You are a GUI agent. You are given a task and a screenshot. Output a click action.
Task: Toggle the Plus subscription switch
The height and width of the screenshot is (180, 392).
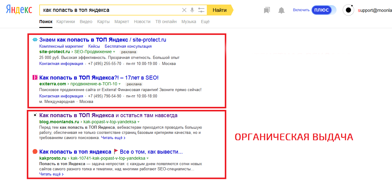[324, 10]
